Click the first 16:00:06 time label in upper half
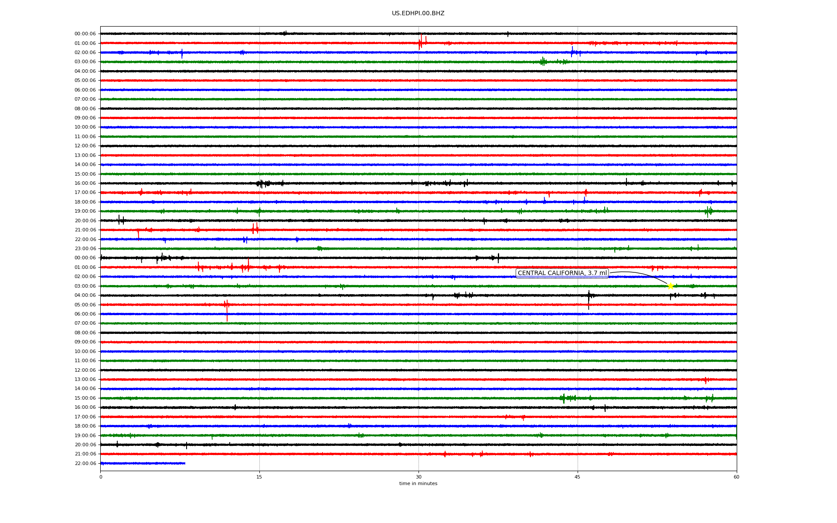 [85, 183]
